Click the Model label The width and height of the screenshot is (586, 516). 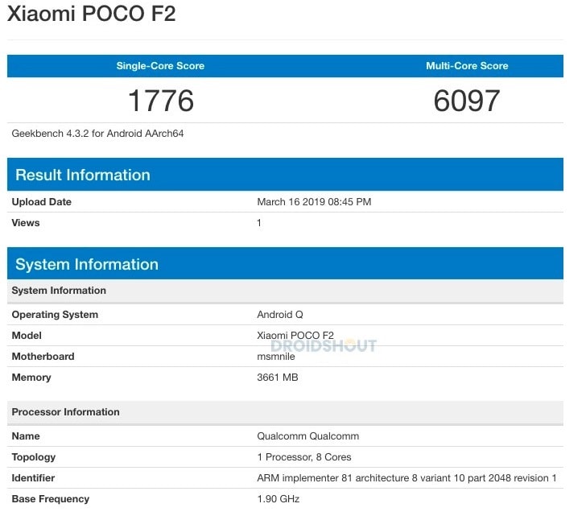[x=27, y=336]
